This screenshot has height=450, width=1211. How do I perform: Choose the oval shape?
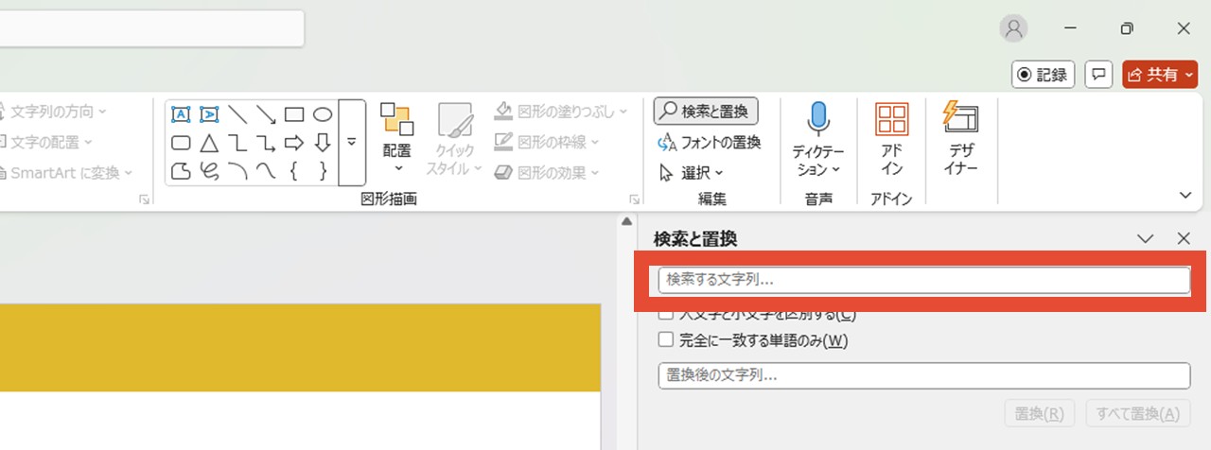[x=323, y=114]
